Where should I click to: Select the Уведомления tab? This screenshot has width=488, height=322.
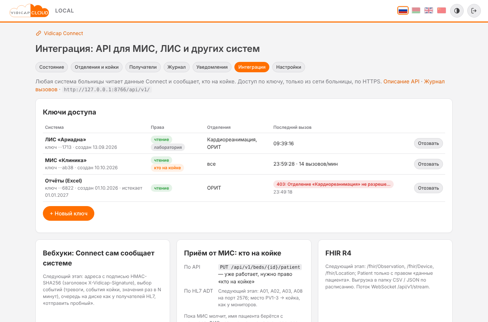click(x=212, y=67)
